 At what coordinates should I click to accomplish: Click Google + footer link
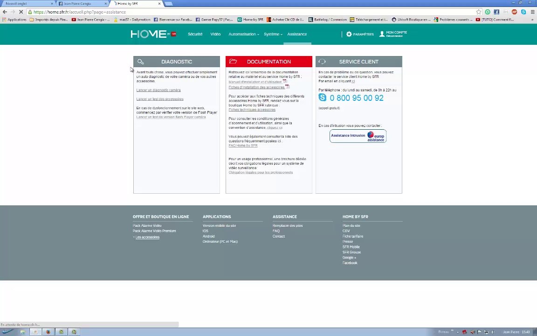(349, 257)
